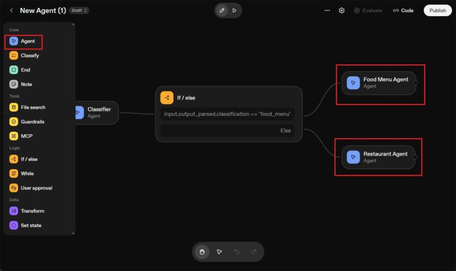The width and height of the screenshot is (456, 271).
Task: Select the Evaluate menu item
Action: (368, 10)
